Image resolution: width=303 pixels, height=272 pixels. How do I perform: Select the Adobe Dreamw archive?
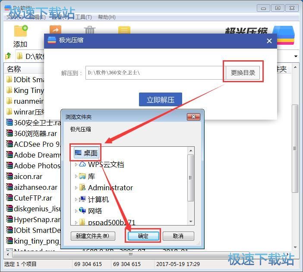(x=33, y=155)
